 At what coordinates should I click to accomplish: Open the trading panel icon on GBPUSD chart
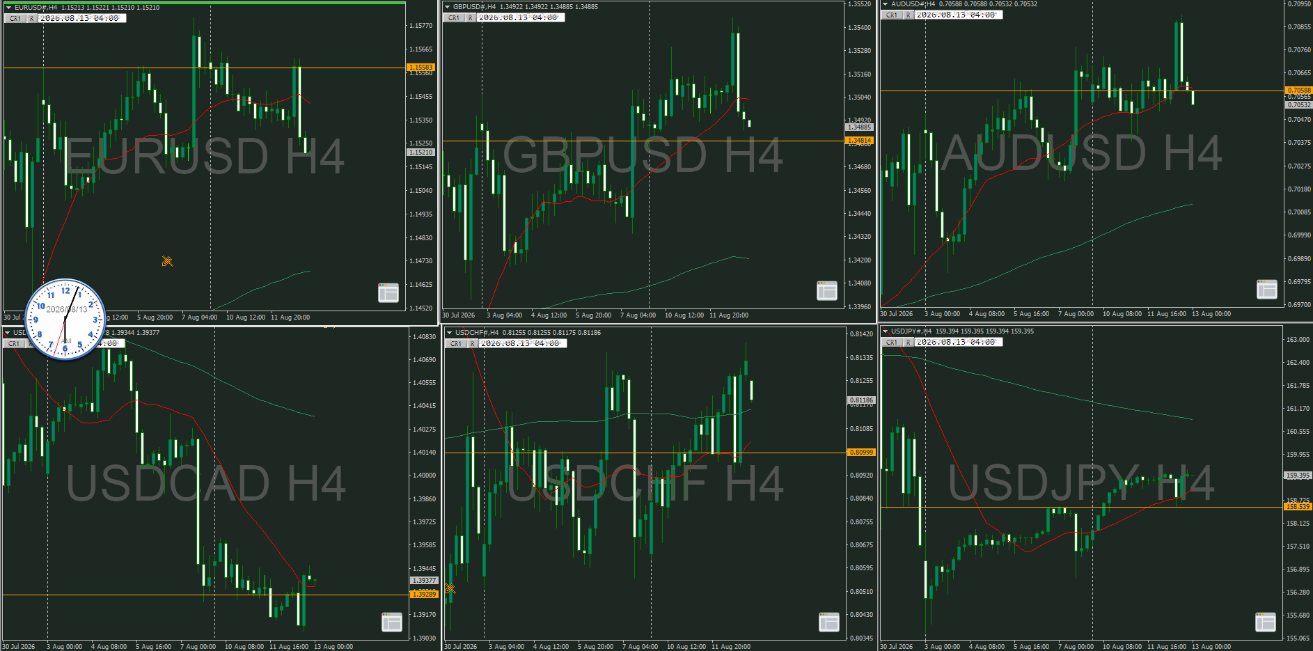pyautogui.click(x=827, y=290)
